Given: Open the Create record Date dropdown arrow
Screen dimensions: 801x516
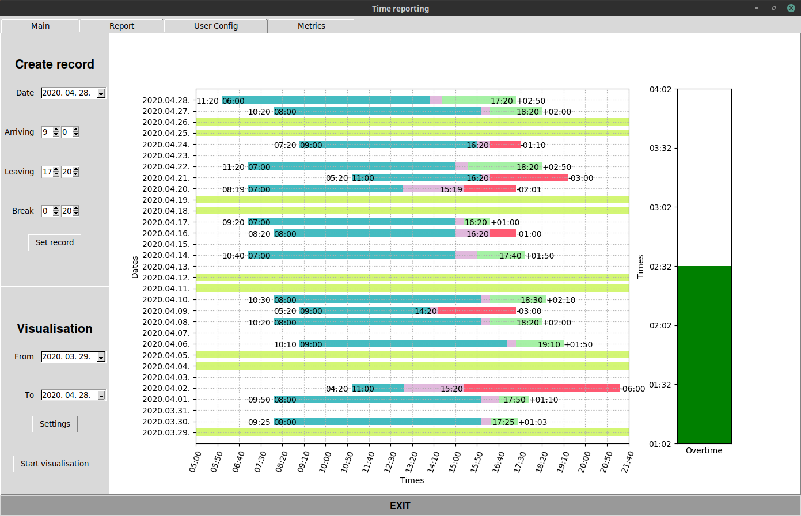Looking at the screenshot, I should tap(101, 93).
